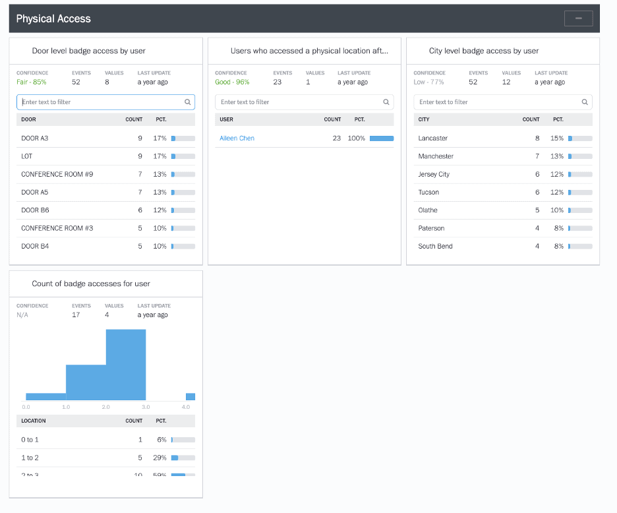Click the city level filter input
Viewport: 617px width, 513px height.
(x=496, y=102)
